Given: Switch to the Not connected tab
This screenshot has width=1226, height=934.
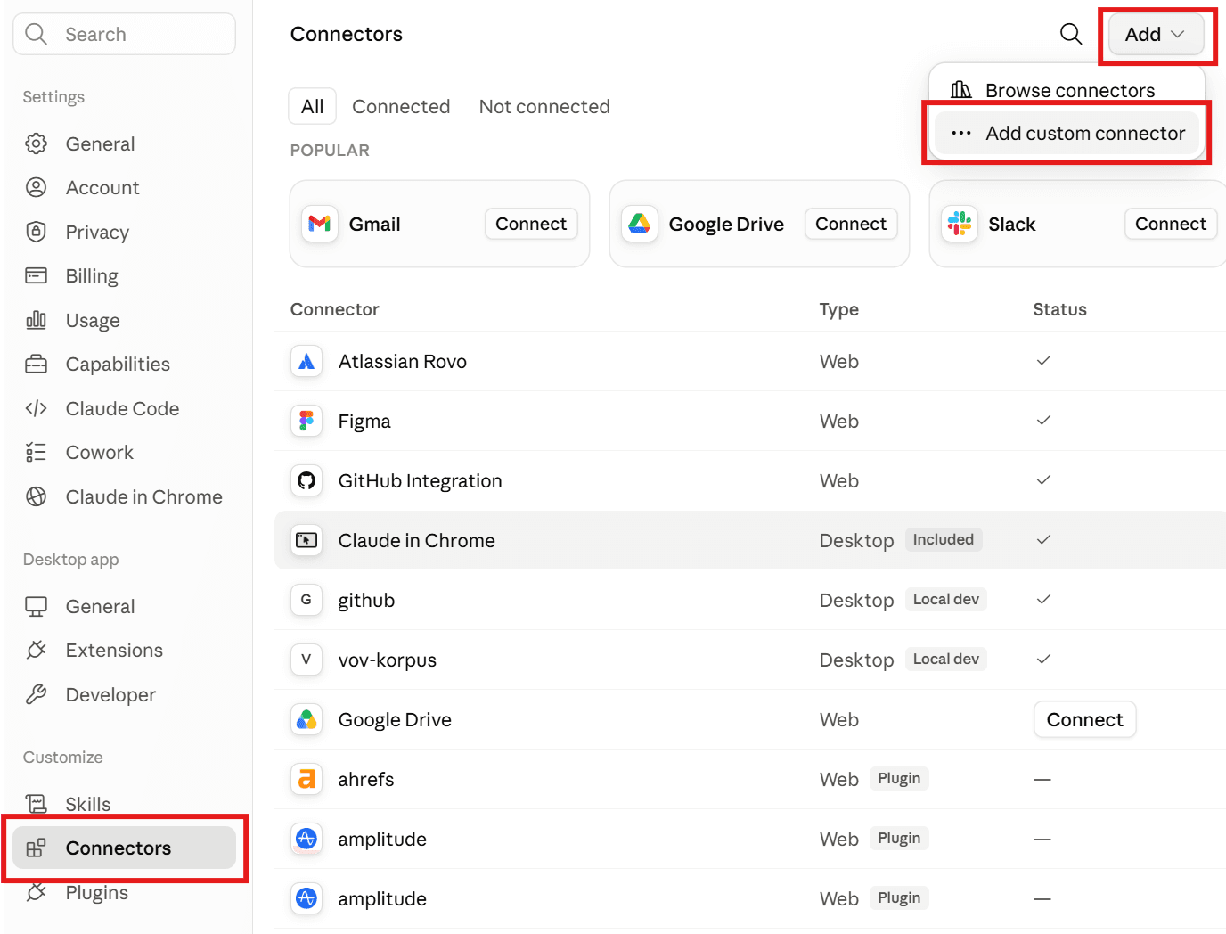Looking at the screenshot, I should 544,106.
